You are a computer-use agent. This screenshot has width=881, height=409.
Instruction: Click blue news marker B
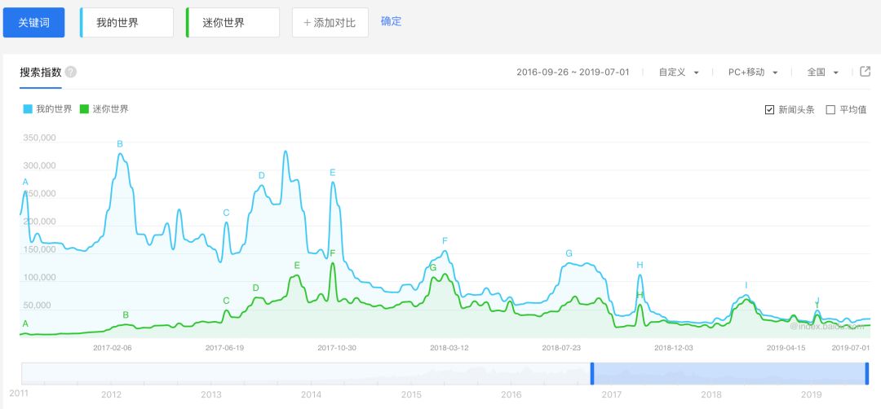pyautogui.click(x=120, y=144)
